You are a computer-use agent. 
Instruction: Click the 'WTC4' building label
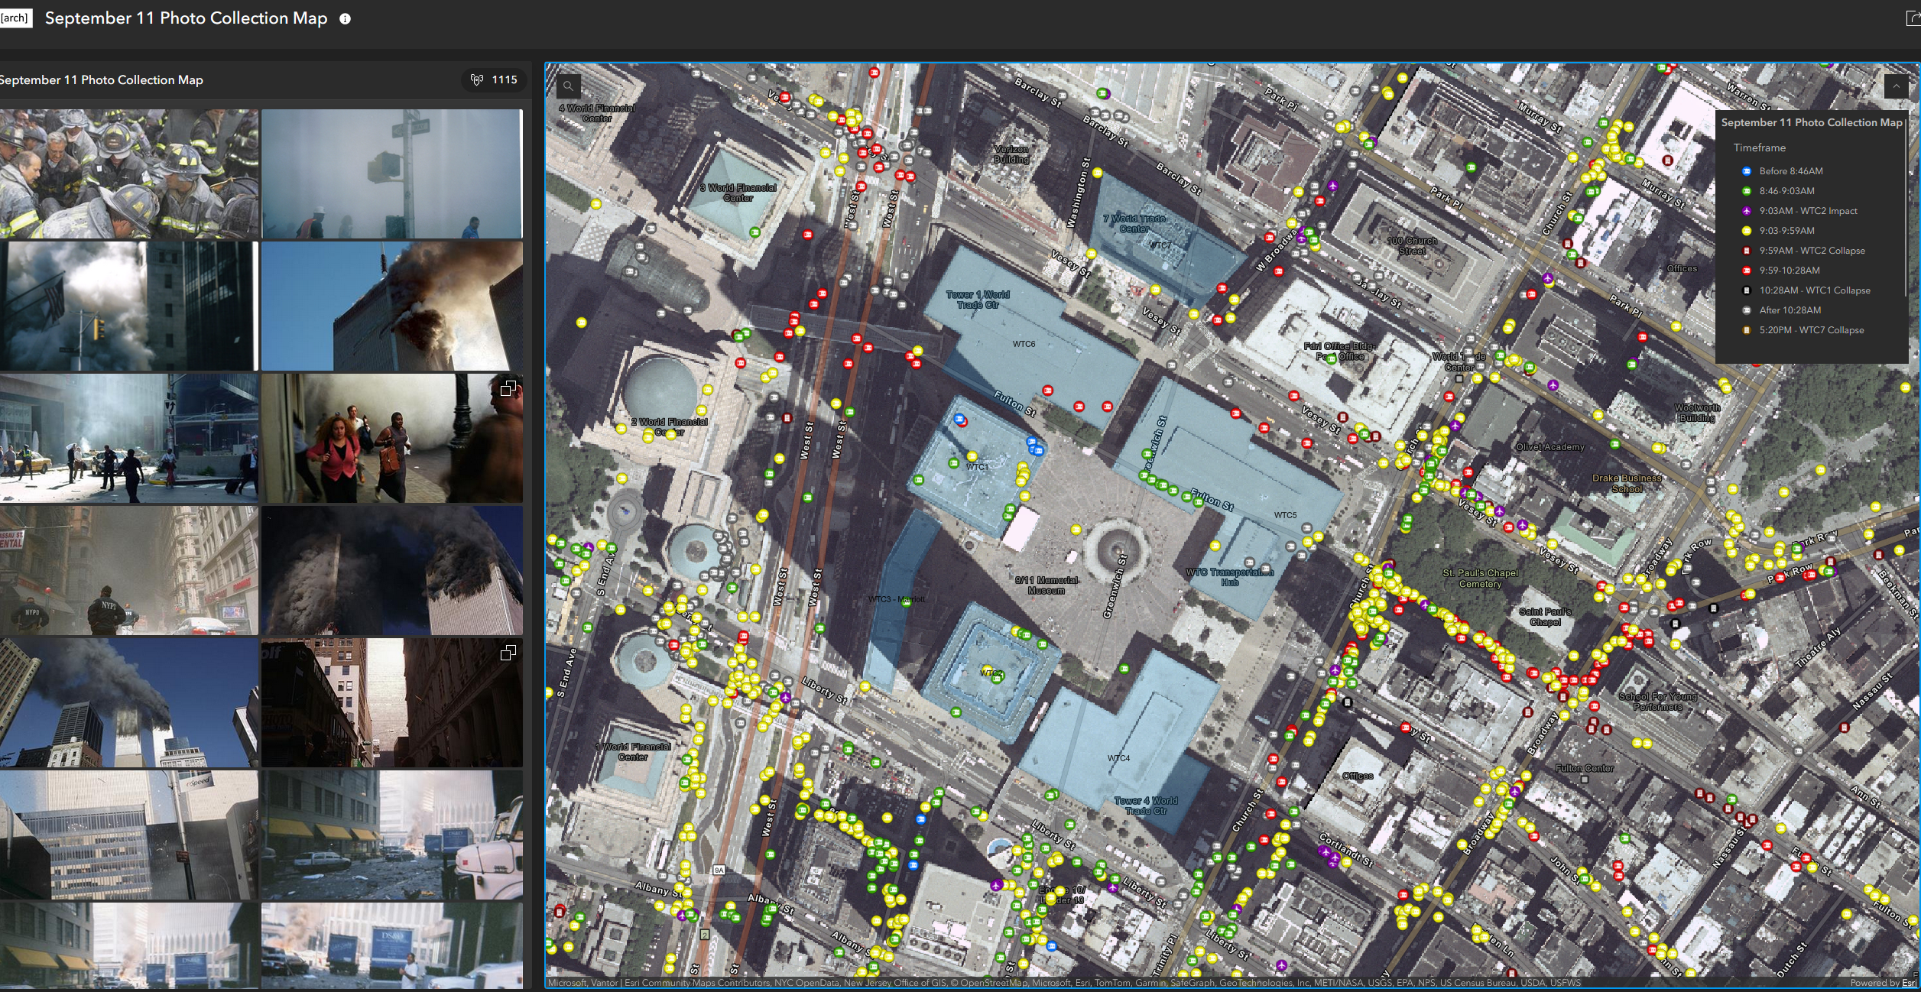tap(1118, 758)
